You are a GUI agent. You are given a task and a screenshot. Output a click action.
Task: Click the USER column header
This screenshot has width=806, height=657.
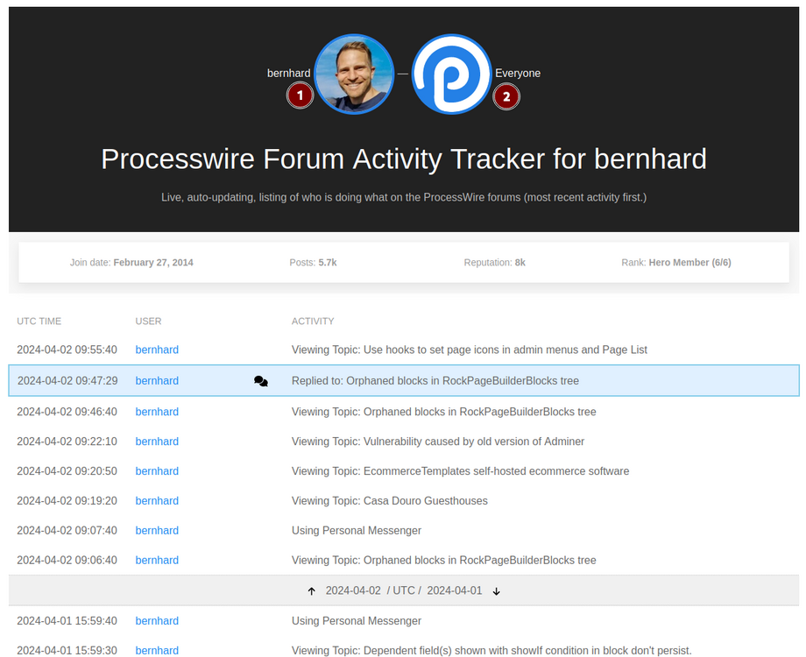click(x=148, y=321)
